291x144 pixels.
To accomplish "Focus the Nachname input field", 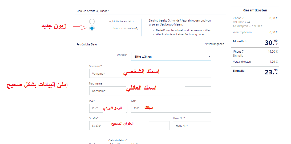I will [150, 91].
